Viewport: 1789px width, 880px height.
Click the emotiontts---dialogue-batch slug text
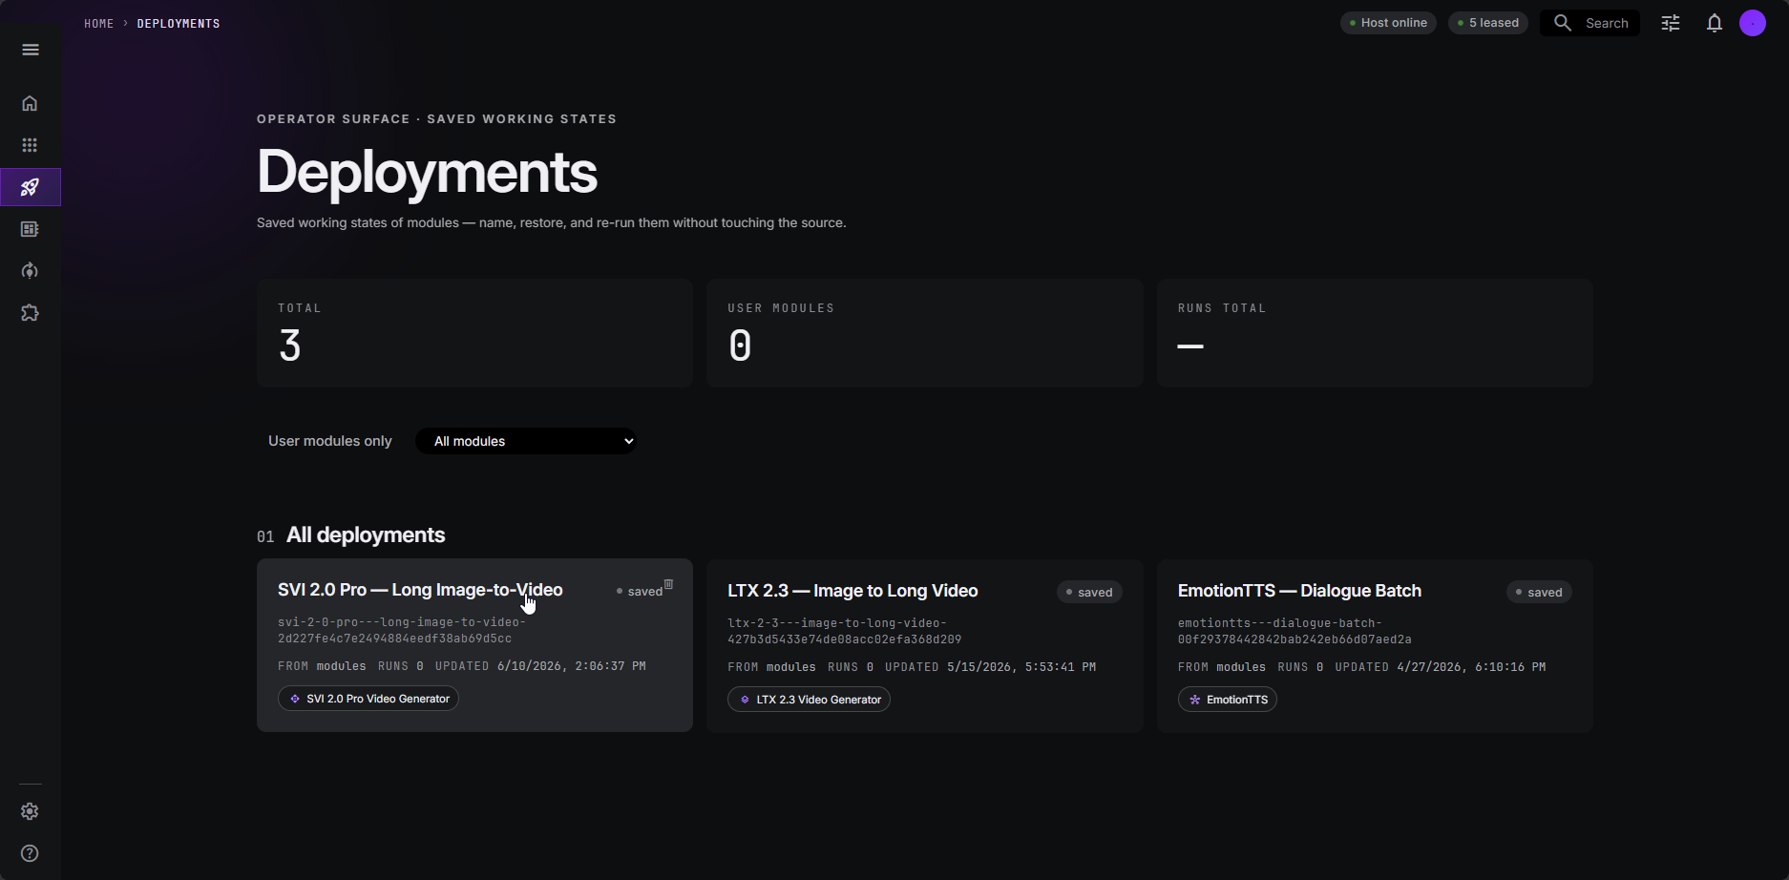[x=1294, y=631]
